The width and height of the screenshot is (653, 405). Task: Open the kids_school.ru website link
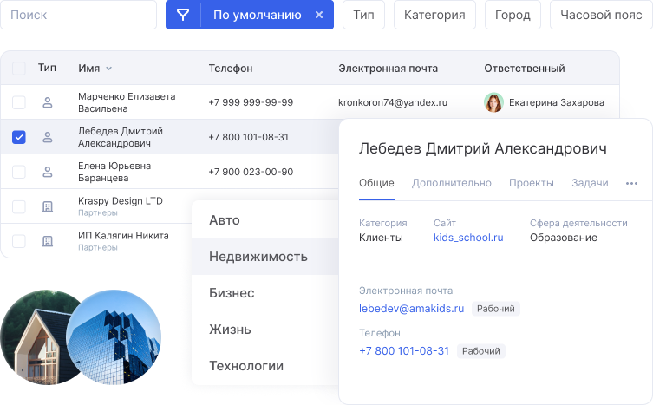click(x=468, y=238)
